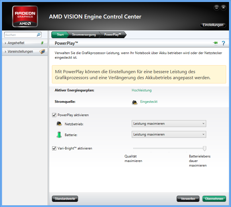Click the pin icon beside Angeheftet
231x207 pixels.
click(42, 43)
